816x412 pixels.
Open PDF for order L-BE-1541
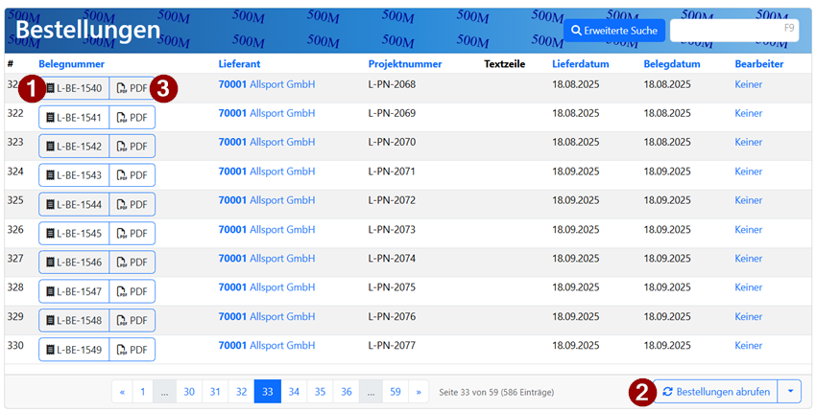(132, 118)
